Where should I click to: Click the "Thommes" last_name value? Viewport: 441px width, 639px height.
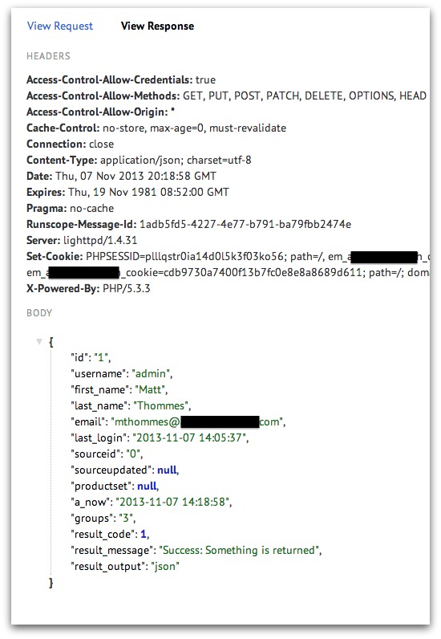pos(161,406)
